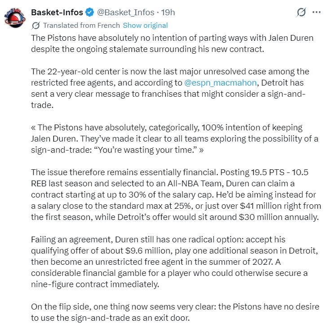Open Grok explain icon at top right

301,13
